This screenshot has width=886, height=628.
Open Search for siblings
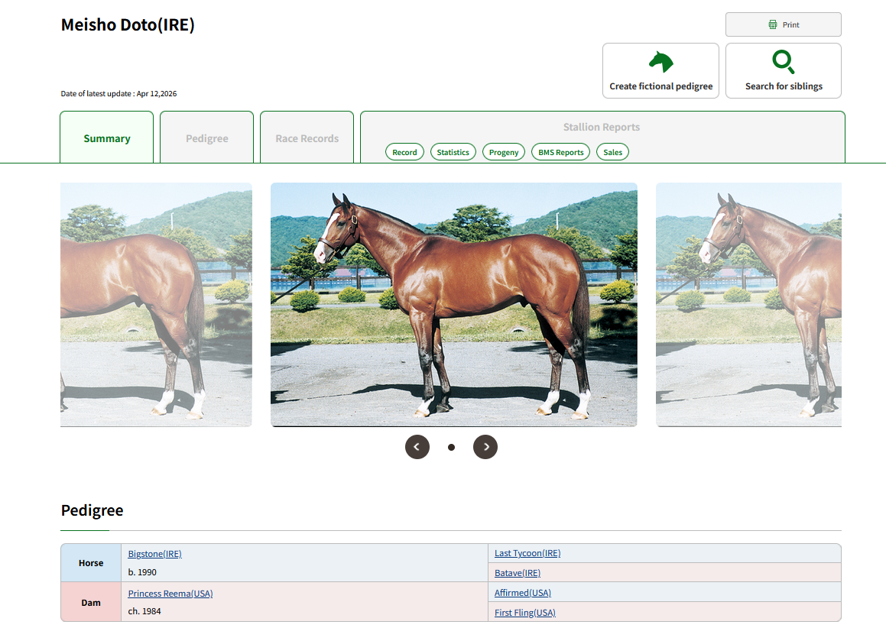[x=783, y=70]
